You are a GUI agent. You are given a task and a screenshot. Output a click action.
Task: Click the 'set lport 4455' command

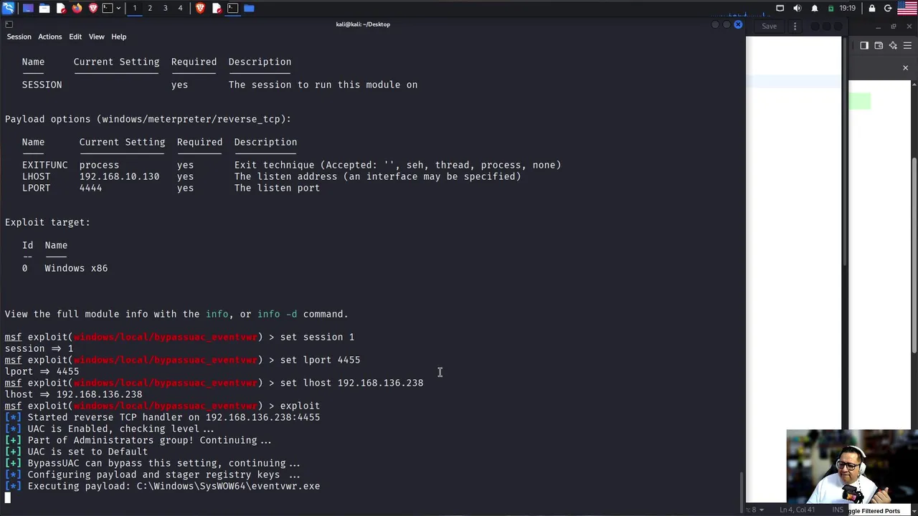point(320,360)
